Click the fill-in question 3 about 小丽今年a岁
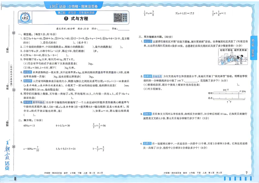Viewport: 259px width, 183px height. 60,51
